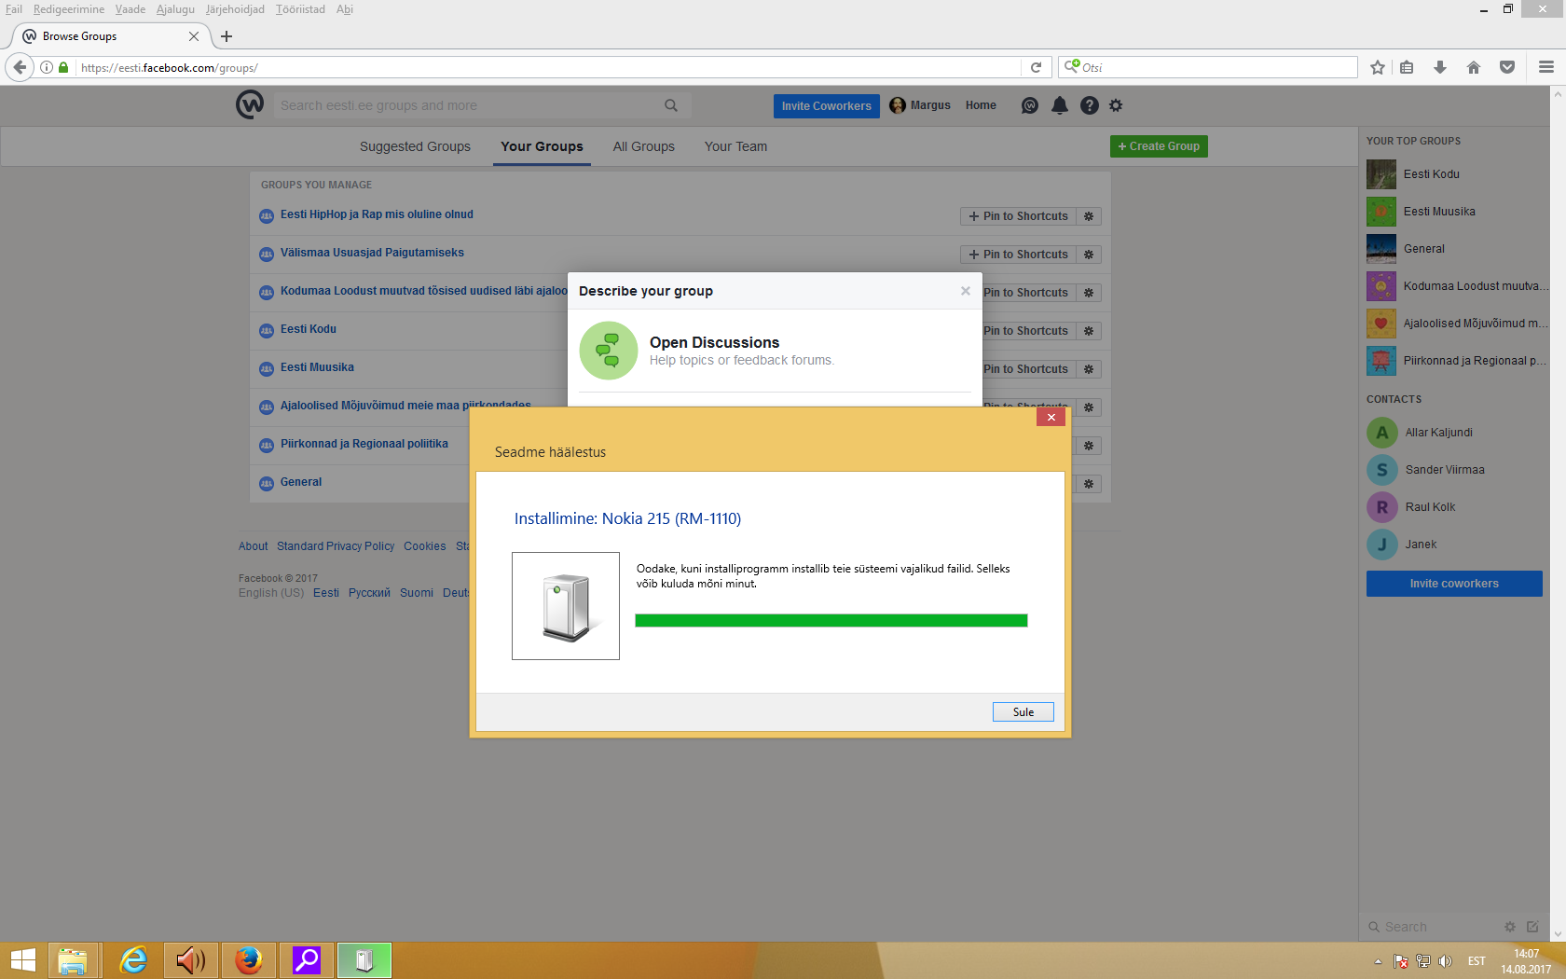Open the Firefox downloads arrow

tap(1440, 67)
